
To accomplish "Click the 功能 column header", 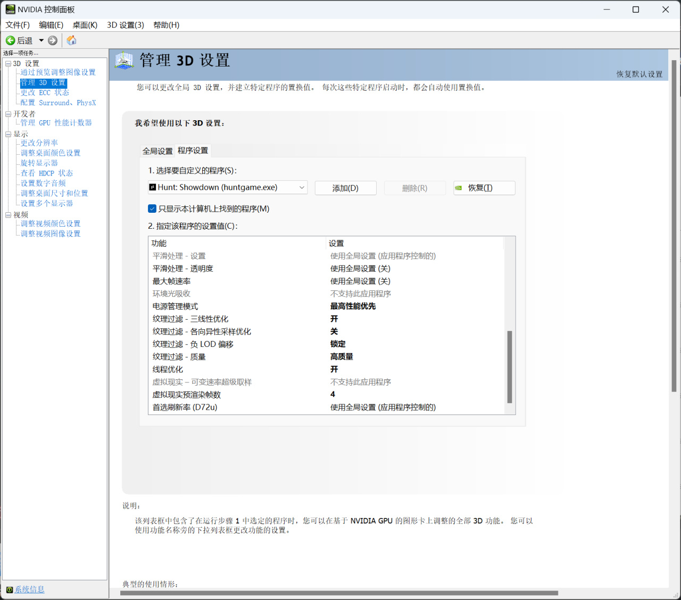I will [x=237, y=243].
